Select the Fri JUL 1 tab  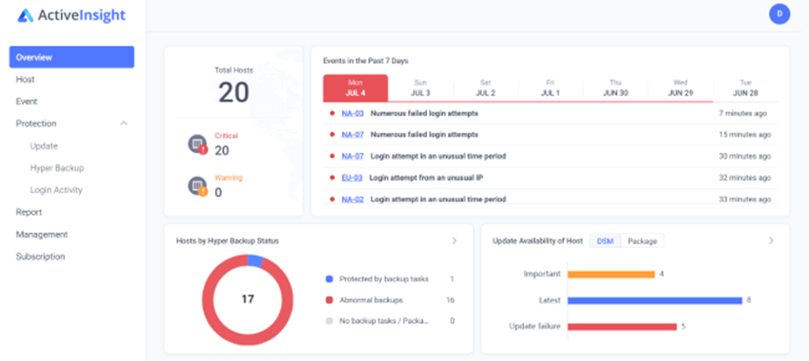(x=550, y=88)
